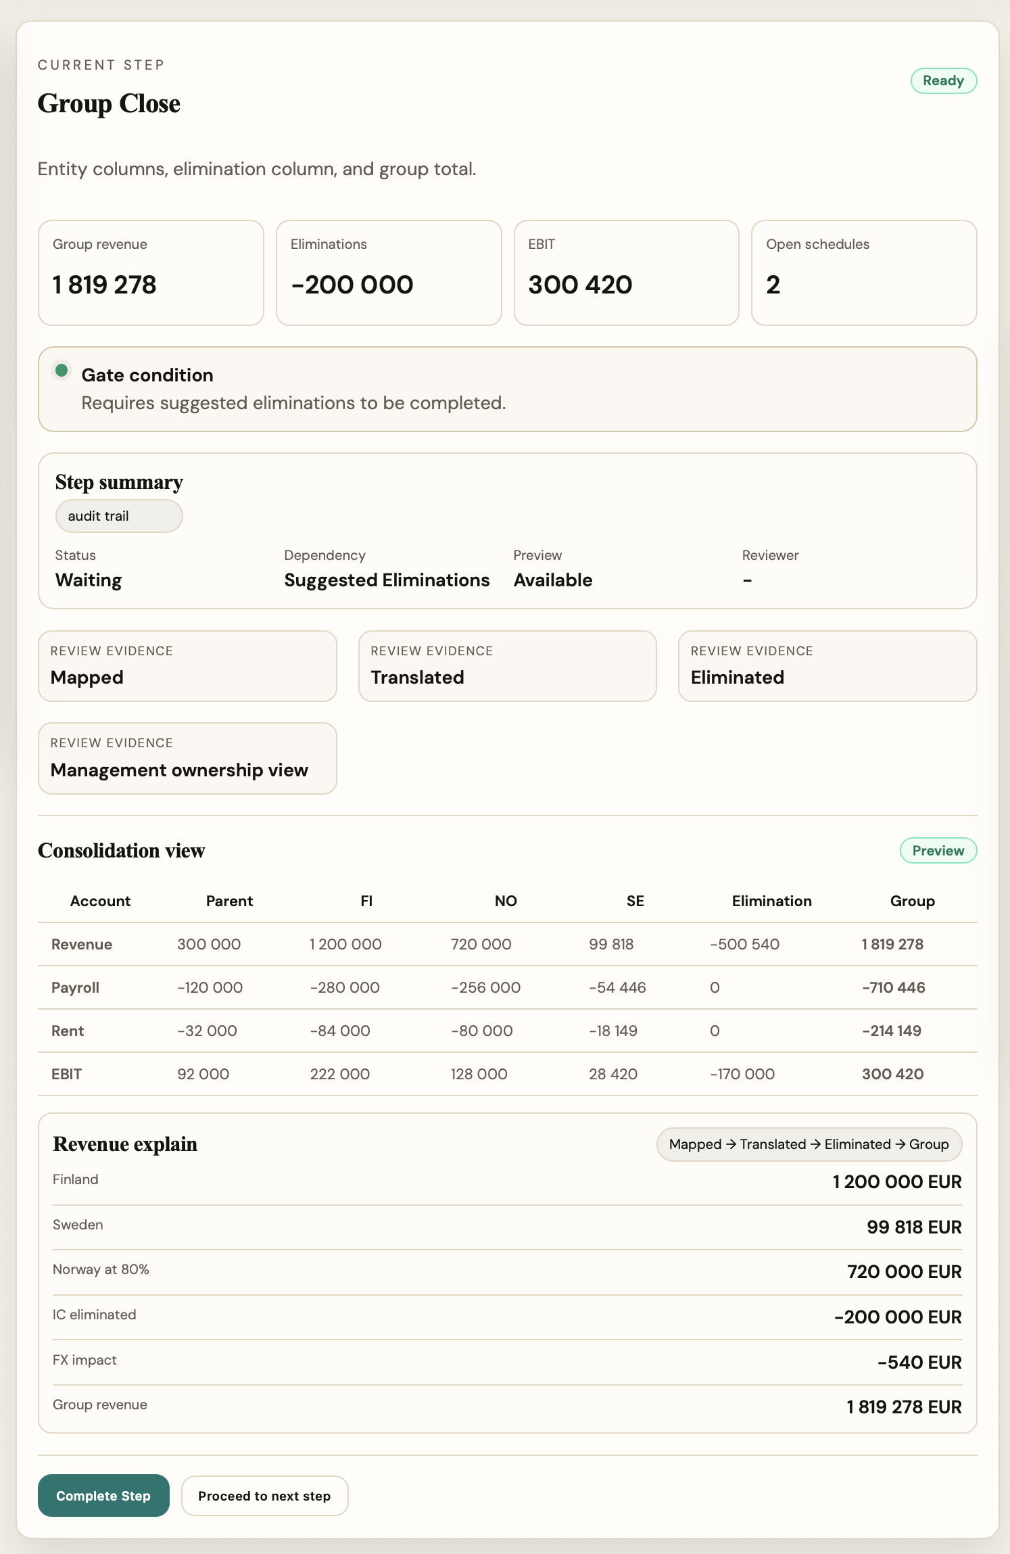Click the Sweden 99 818 EUR amount
Image resolution: width=1010 pixels, height=1554 pixels.
coord(914,1227)
